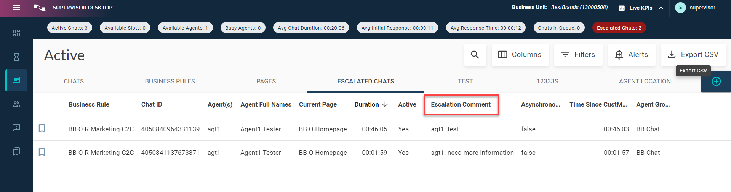This screenshot has height=192, width=731.
Task: Switch to the Business Rules tab
Action: [x=170, y=81]
